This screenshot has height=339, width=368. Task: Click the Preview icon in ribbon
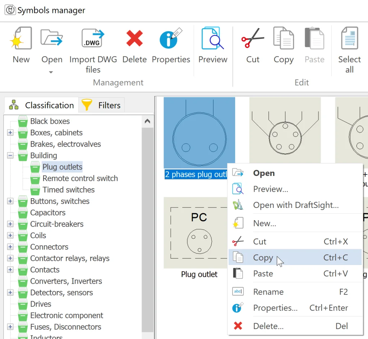coord(213,39)
